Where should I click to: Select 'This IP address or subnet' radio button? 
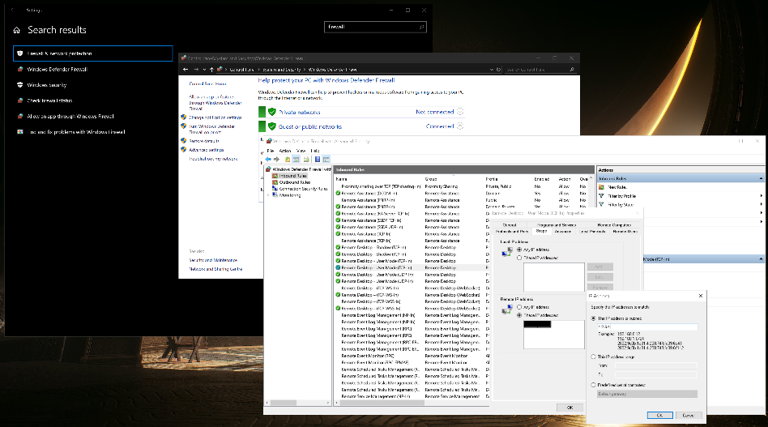tap(593, 318)
